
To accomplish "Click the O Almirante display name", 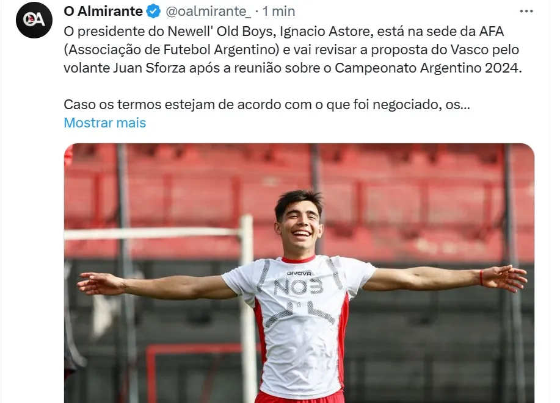I will 103,12.
